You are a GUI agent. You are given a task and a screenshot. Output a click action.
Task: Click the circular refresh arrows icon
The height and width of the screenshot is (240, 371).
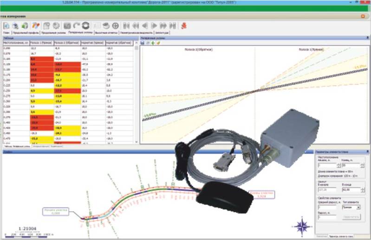(x=85, y=26)
